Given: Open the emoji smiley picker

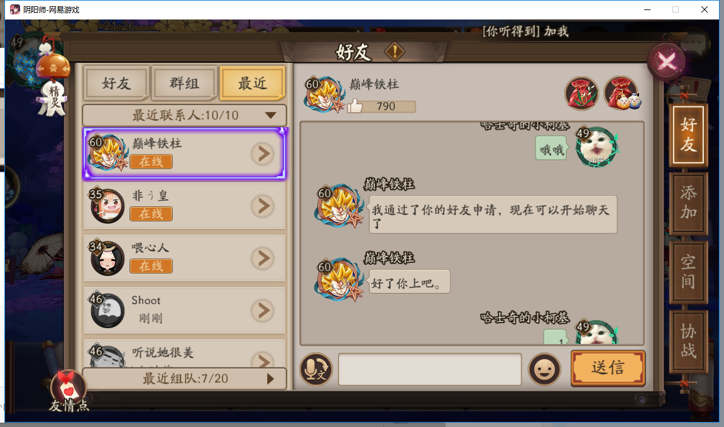Looking at the screenshot, I should (544, 369).
